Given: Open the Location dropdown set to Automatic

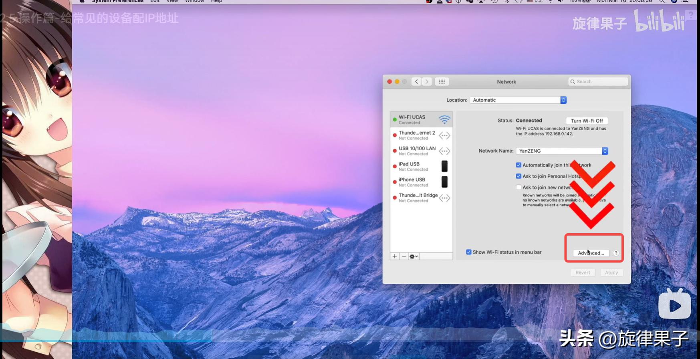Looking at the screenshot, I should [x=518, y=100].
